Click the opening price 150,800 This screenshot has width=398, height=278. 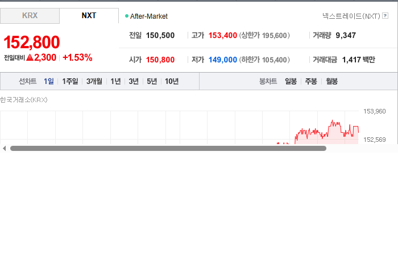click(x=160, y=60)
